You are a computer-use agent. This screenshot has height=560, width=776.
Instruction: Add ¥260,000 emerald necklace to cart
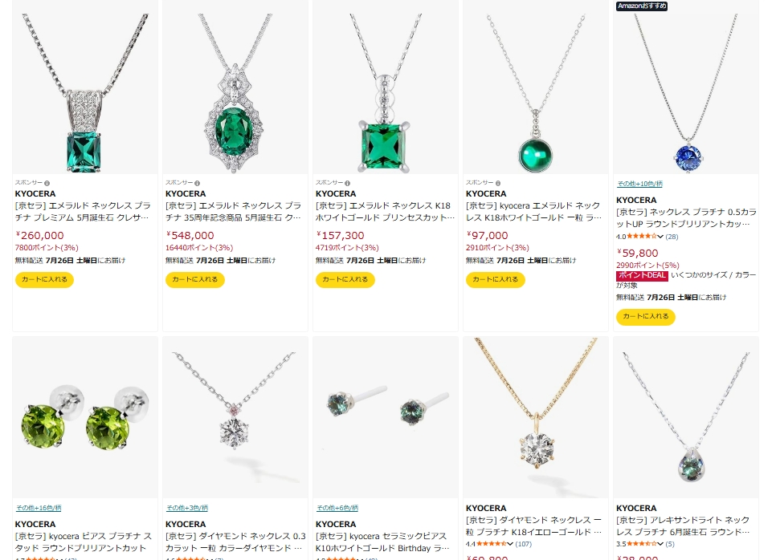click(44, 280)
